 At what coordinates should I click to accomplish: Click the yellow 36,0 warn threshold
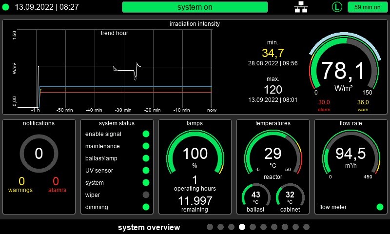tap(363, 102)
